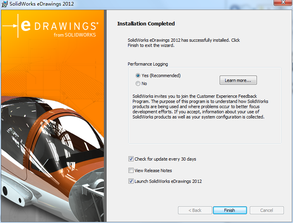293x223 pixels.
Task: Click the "from SOLIDWORKS" banner text
Action: click(75, 35)
